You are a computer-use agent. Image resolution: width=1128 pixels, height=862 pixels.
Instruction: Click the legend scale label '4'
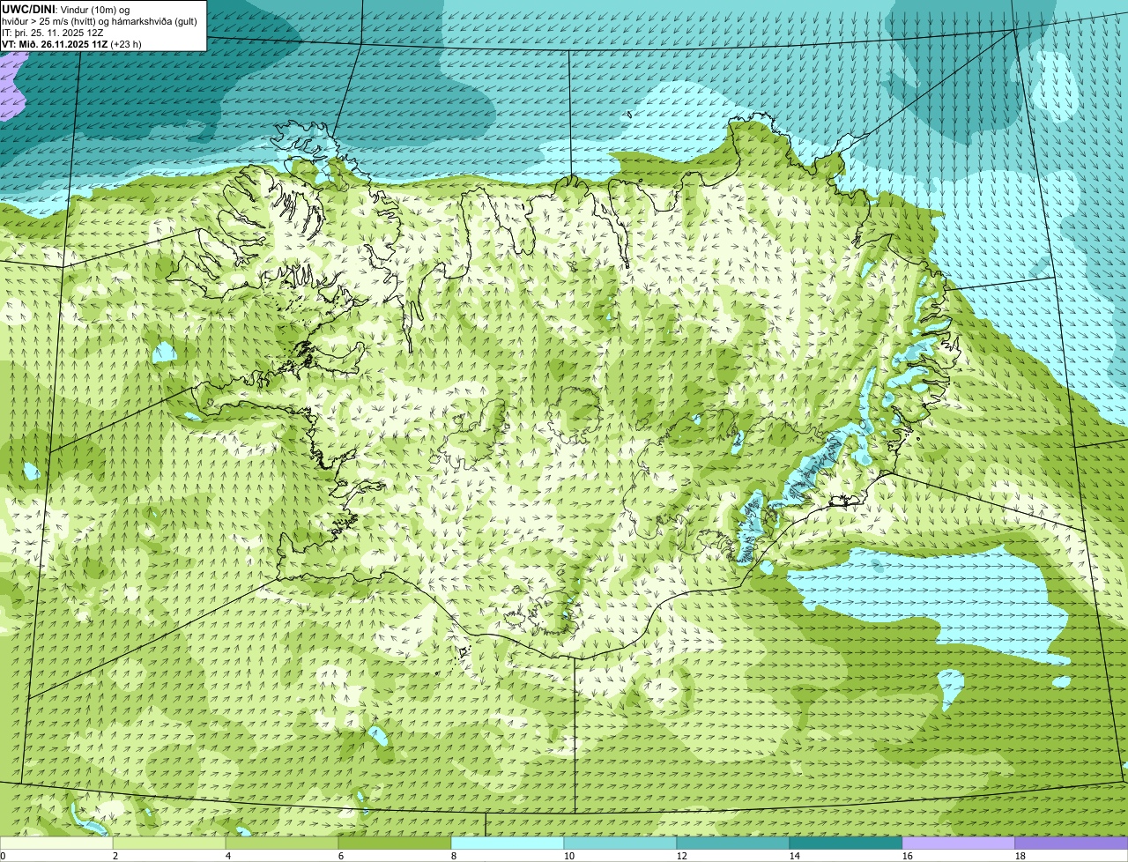coord(228,856)
